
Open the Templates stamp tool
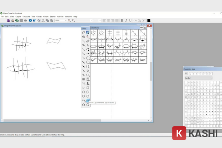tap(88, 83)
